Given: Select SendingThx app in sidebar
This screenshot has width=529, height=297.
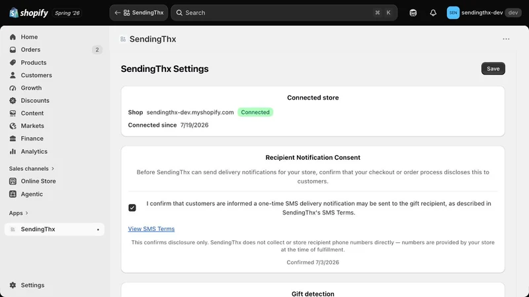Looking at the screenshot, I should pyautogui.click(x=54, y=229).
